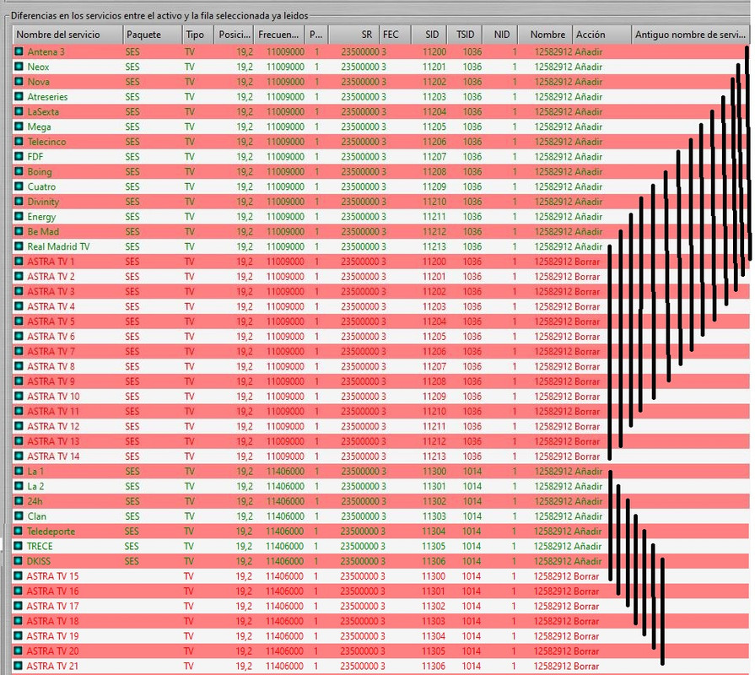
Task: Click the Real Madrid TV name
Action: (x=58, y=246)
